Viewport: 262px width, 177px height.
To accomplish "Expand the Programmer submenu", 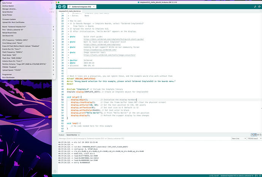I will pos(28,74).
